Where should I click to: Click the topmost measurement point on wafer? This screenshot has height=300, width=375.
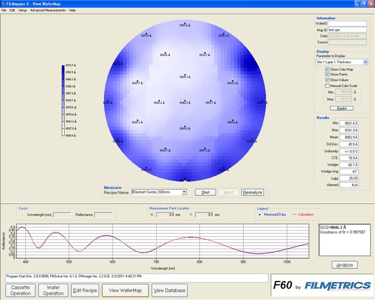pos(185,23)
